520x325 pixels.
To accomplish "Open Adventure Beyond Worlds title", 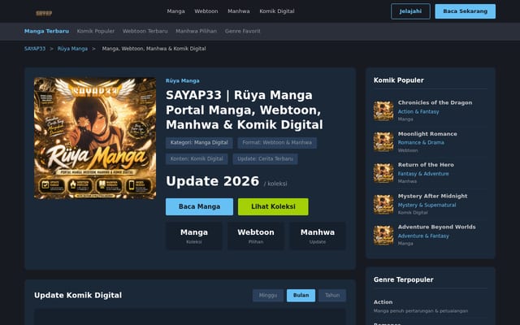I will (437, 227).
